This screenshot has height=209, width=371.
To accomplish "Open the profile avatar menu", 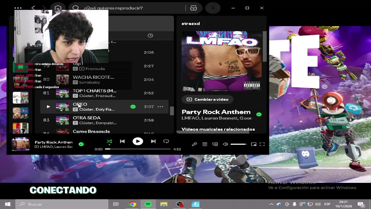I will click(213, 8).
